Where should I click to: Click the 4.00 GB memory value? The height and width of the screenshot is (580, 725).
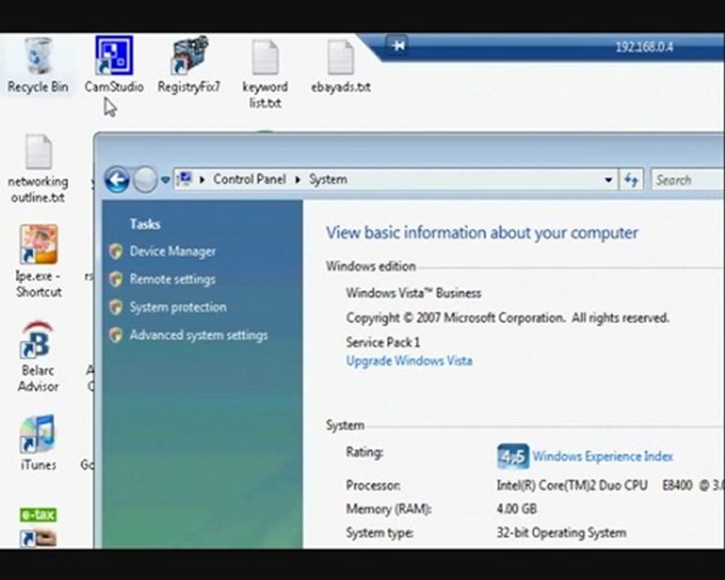516,509
